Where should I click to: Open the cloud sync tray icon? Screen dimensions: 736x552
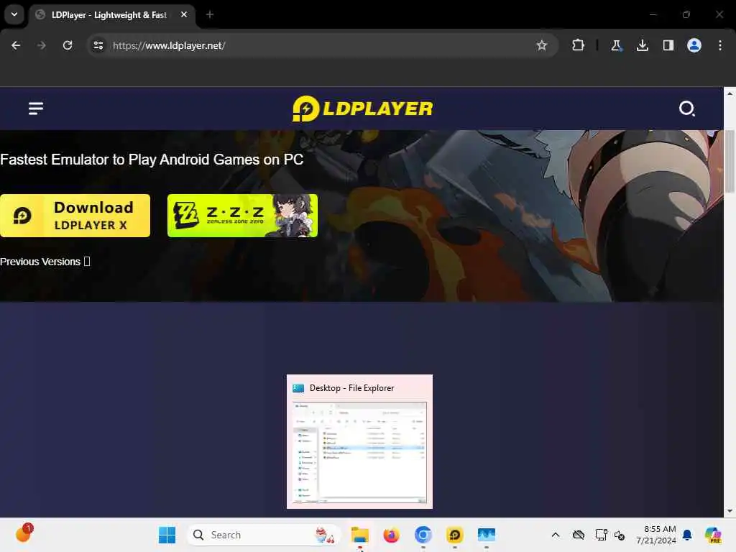[579, 535]
